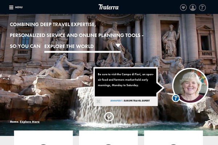The image size is (218, 145).
Task: Open the user profile icon
Action: 193,8
